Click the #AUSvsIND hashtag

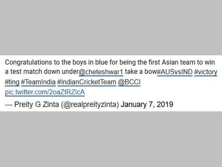tap(175, 72)
